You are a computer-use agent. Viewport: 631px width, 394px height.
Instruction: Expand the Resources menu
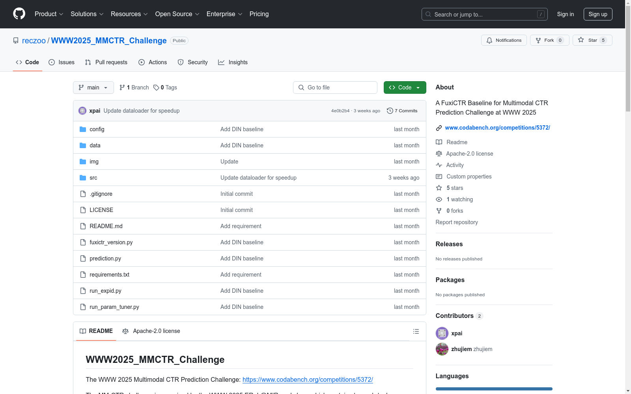129,14
